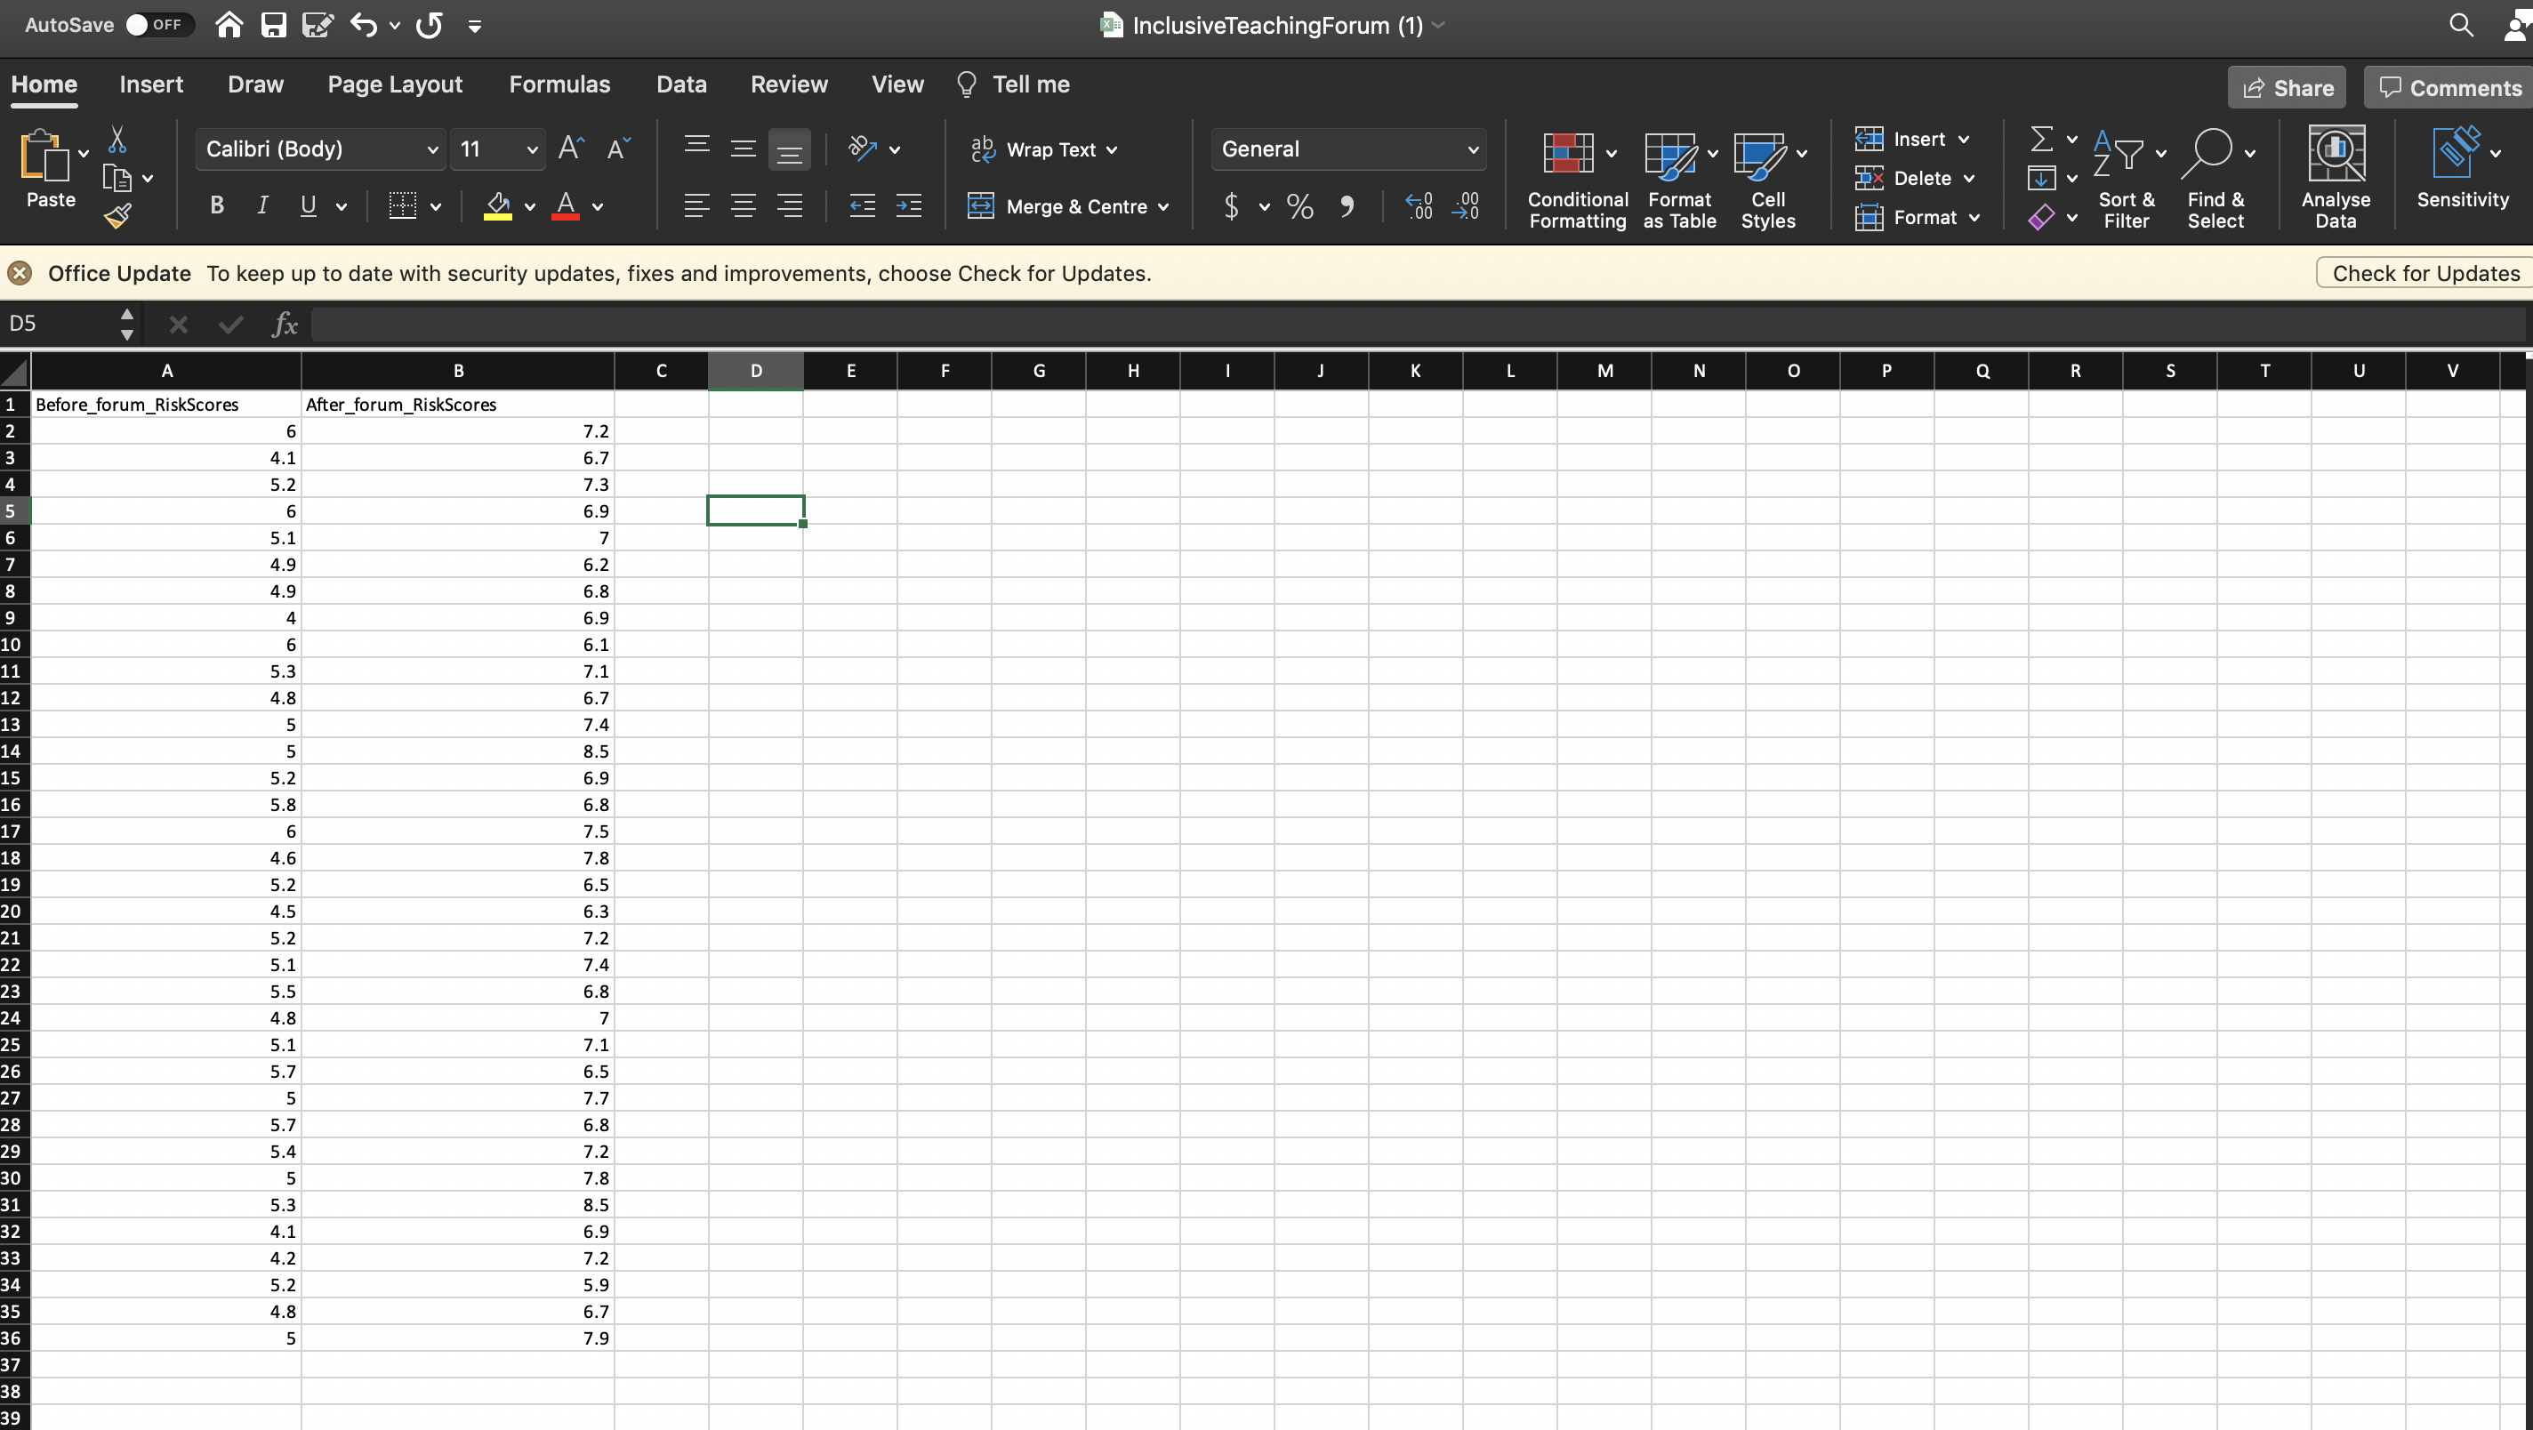Toggle the AutoSave switch
The height and width of the screenshot is (1430, 2533).
click(157, 25)
